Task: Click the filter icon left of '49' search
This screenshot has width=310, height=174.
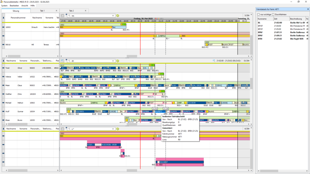Action: click(62, 61)
